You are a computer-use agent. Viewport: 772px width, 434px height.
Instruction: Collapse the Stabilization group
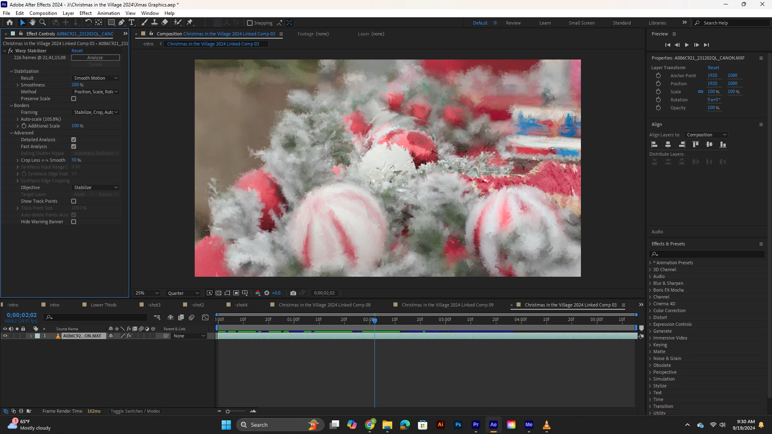pyautogui.click(x=11, y=71)
